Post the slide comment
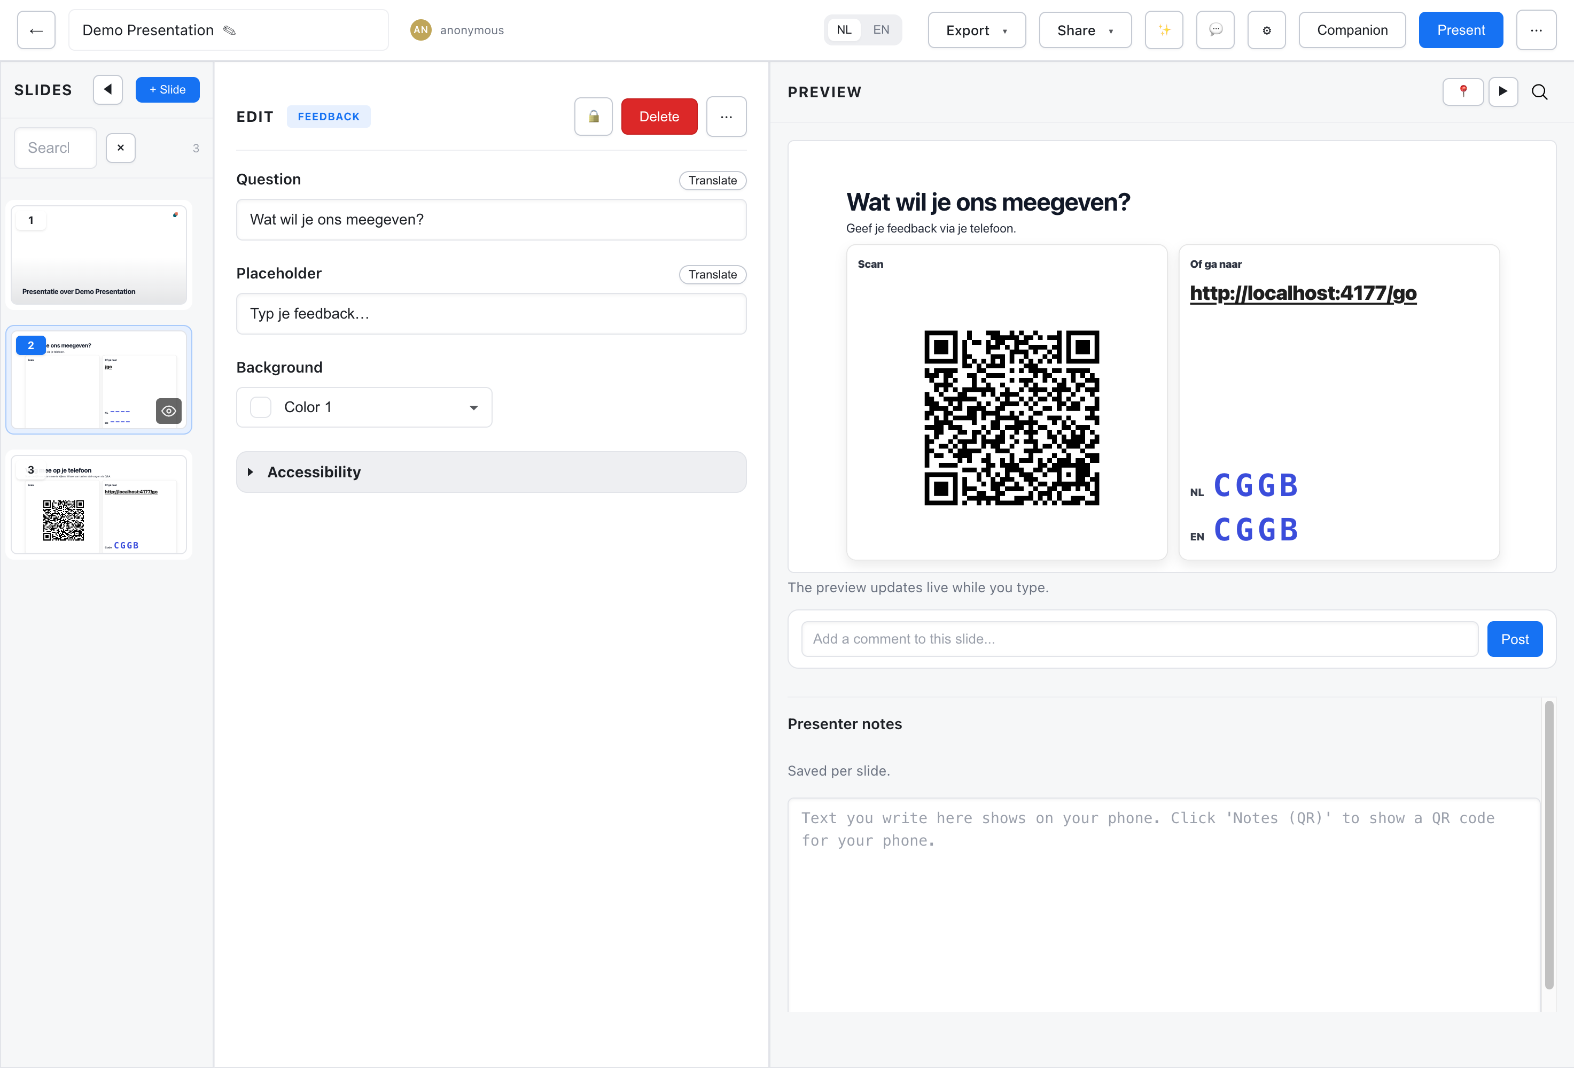The width and height of the screenshot is (1574, 1068). [1514, 639]
